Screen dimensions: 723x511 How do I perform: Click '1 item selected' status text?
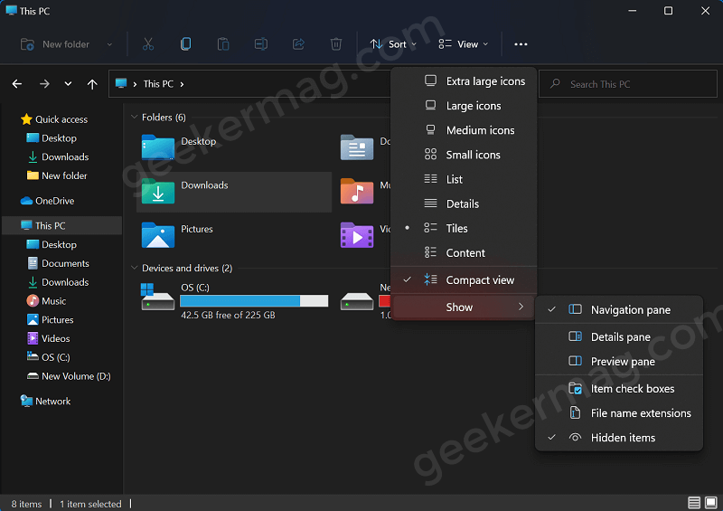[x=90, y=504]
